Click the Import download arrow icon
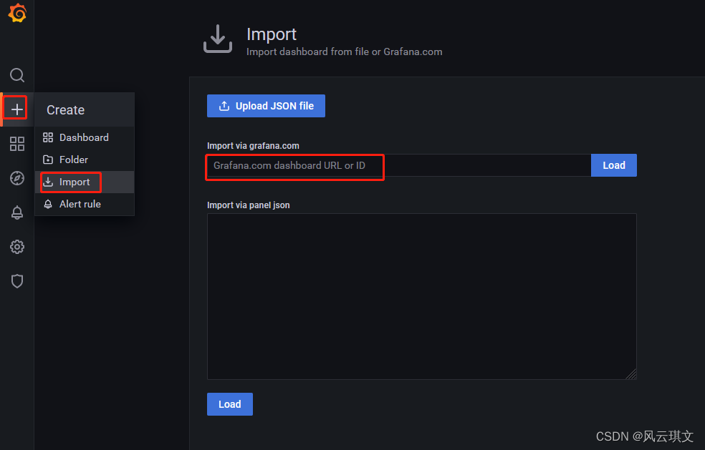 (218, 39)
